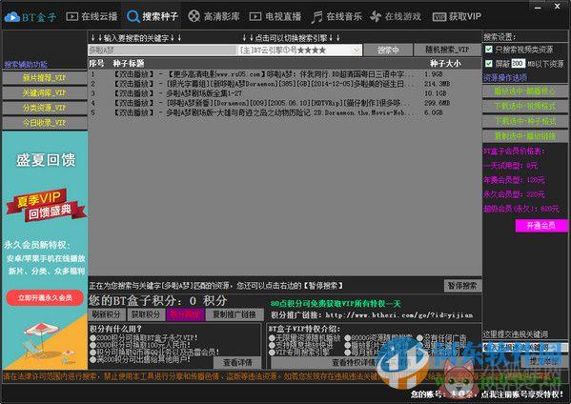
Task: Click the 搜索辅助功能 link
Action: (26, 65)
